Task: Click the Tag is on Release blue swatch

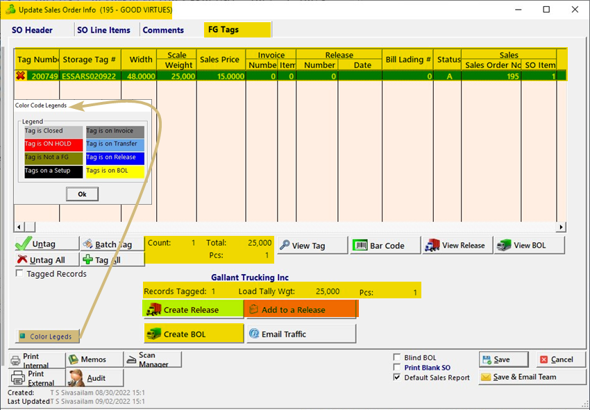Action: [x=115, y=158]
